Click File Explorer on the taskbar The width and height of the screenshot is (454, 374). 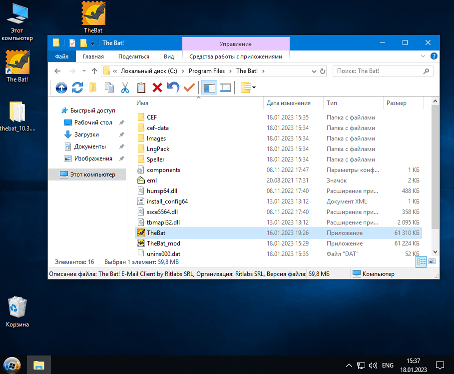tap(39, 365)
